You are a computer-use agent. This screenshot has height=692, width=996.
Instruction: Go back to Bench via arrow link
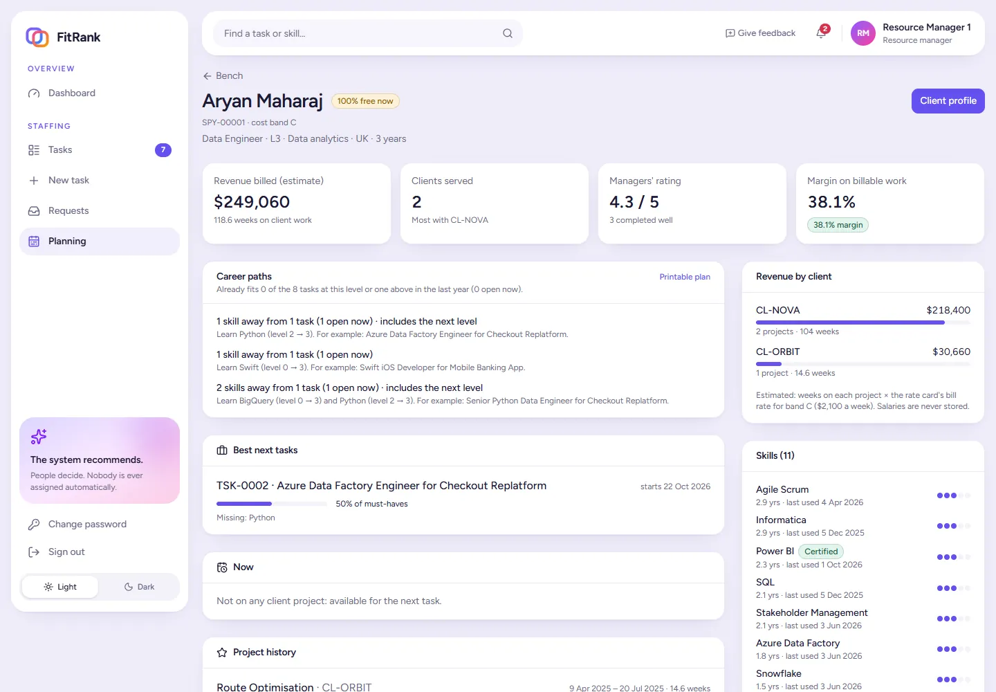click(223, 76)
